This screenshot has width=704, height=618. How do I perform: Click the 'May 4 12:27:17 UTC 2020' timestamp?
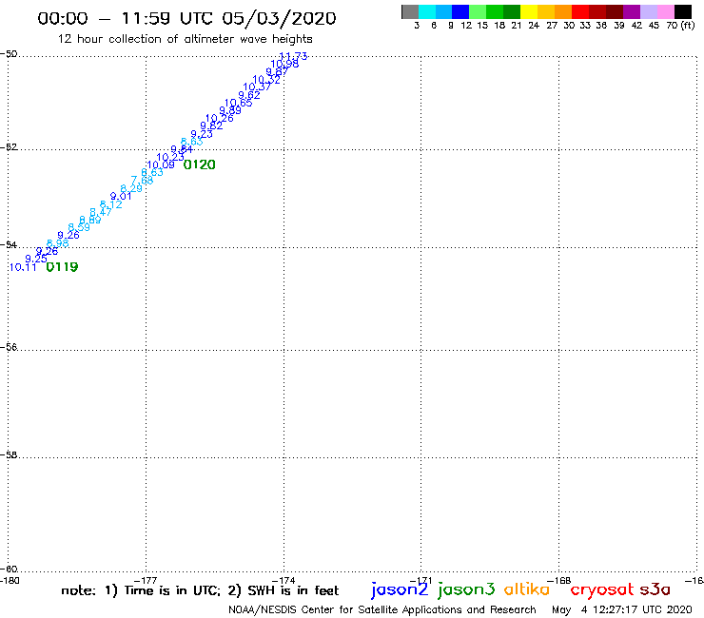[x=622, y=609]
